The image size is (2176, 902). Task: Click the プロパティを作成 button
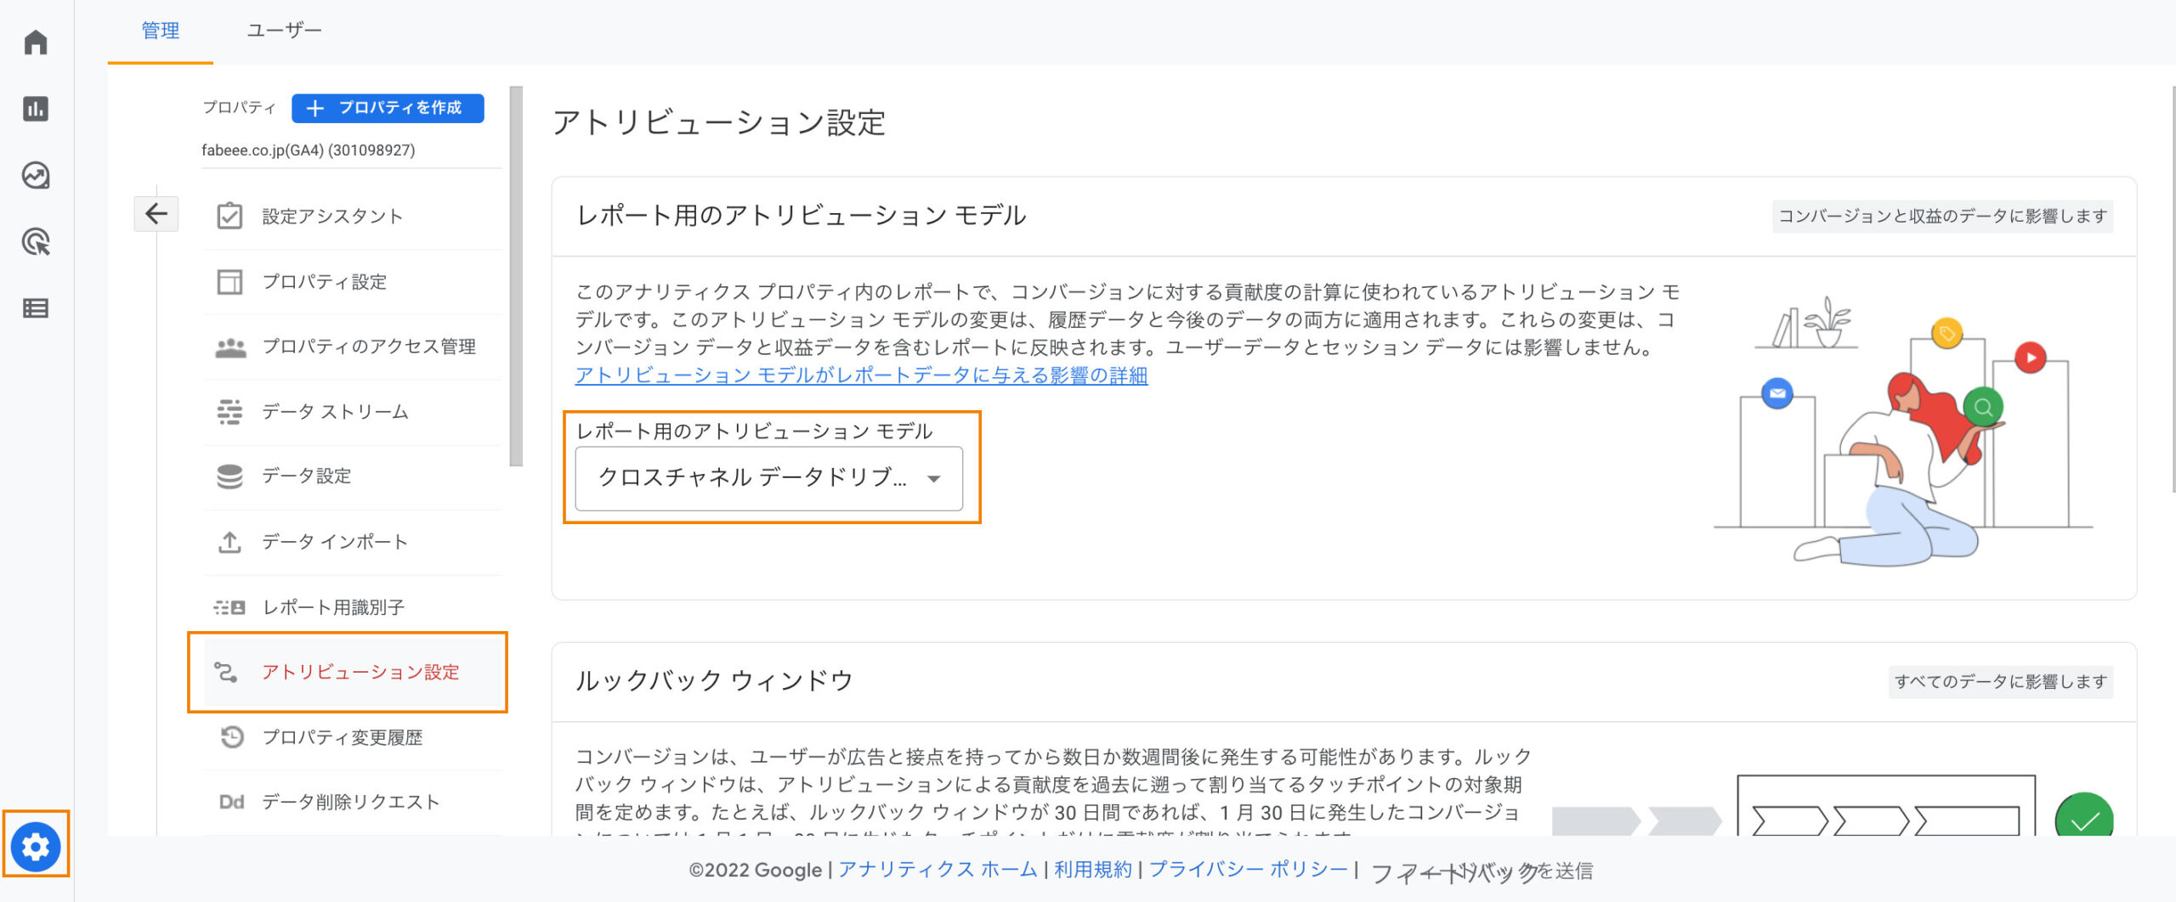tap(388, 108)
